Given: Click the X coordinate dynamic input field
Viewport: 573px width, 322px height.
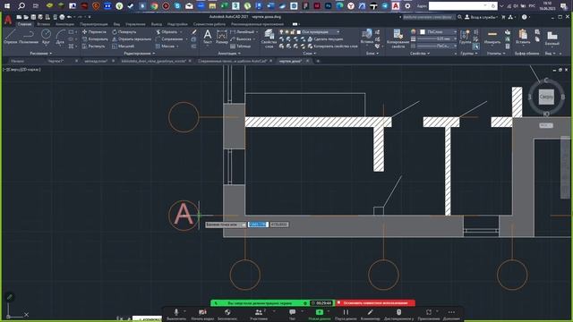Looking at the screenshot, I should coord(258,225).
